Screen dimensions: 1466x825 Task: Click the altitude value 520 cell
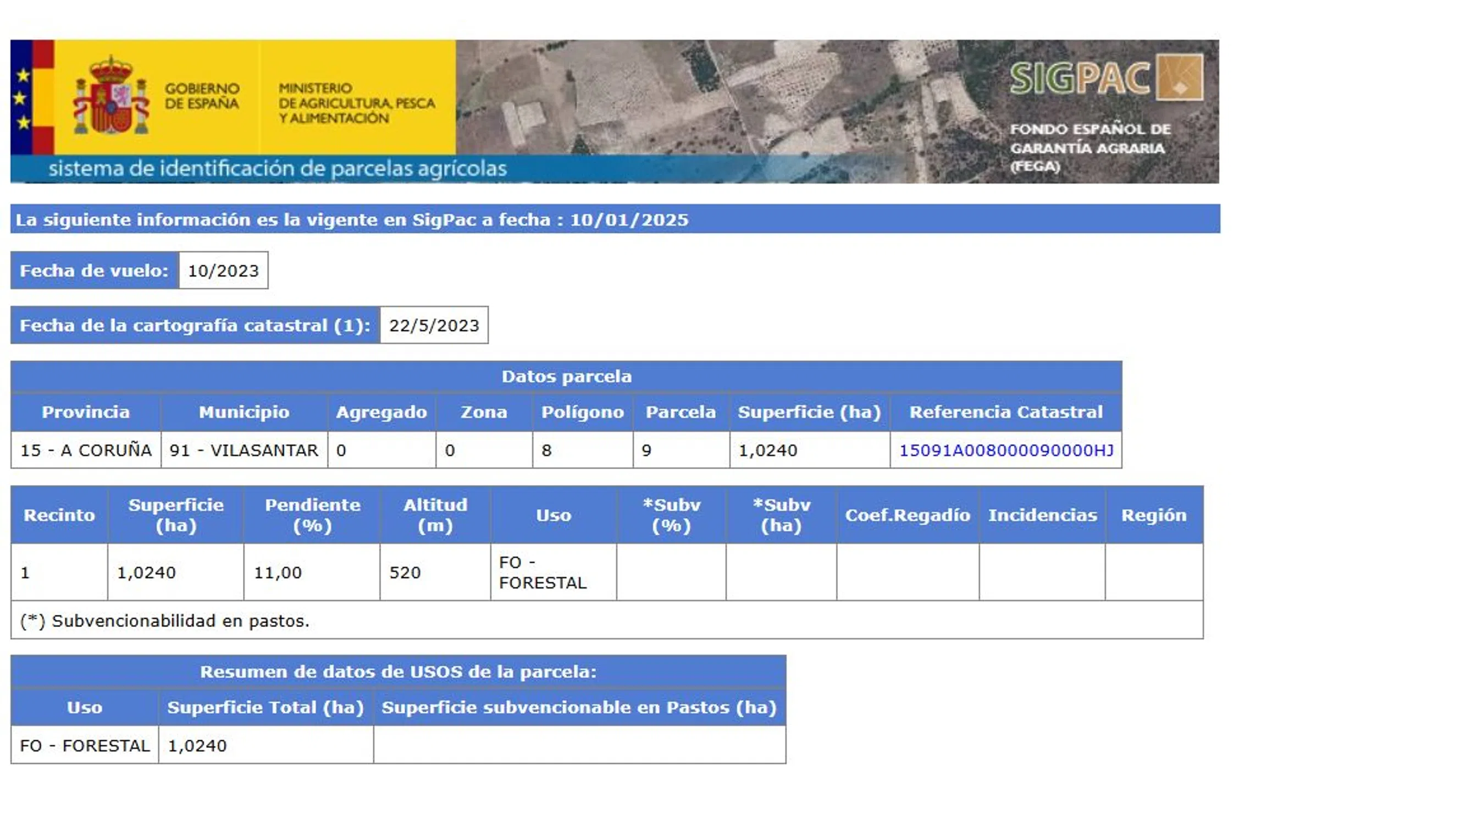pyautogui.click(x=405, y=572)
